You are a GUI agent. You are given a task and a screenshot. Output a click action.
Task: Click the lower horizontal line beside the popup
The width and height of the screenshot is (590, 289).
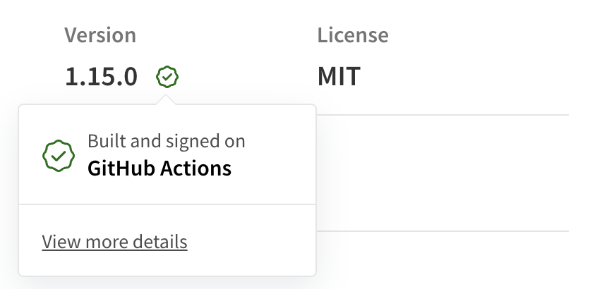[441, 230]
